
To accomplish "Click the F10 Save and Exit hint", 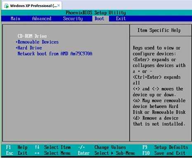I will (x=164, y=153).
